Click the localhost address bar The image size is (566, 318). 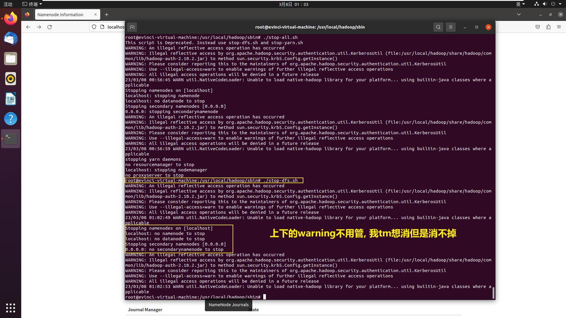pyautogui.click(x=116, y=27)
